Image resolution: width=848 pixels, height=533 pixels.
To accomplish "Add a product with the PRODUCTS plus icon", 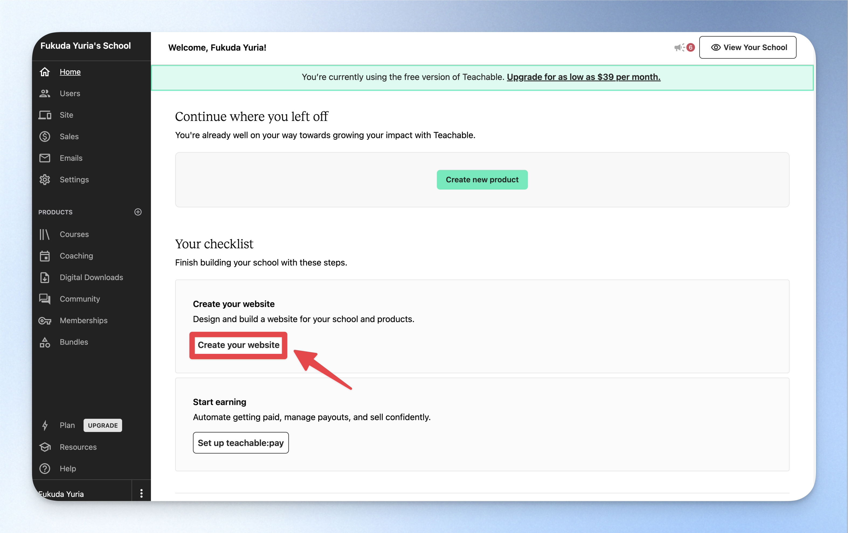I will (x=138, y=212).
